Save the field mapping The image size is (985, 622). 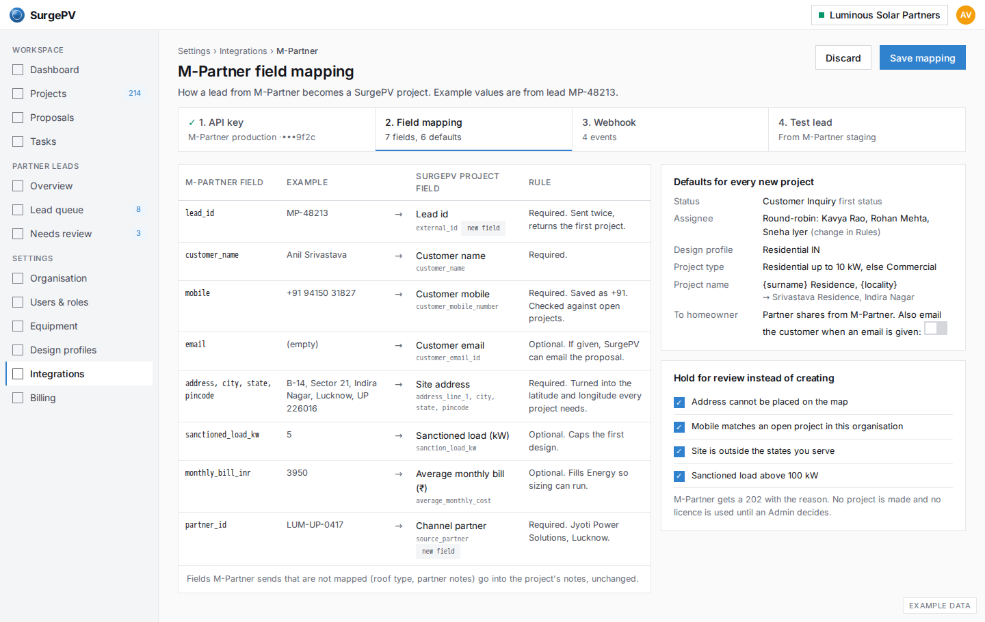922,58
